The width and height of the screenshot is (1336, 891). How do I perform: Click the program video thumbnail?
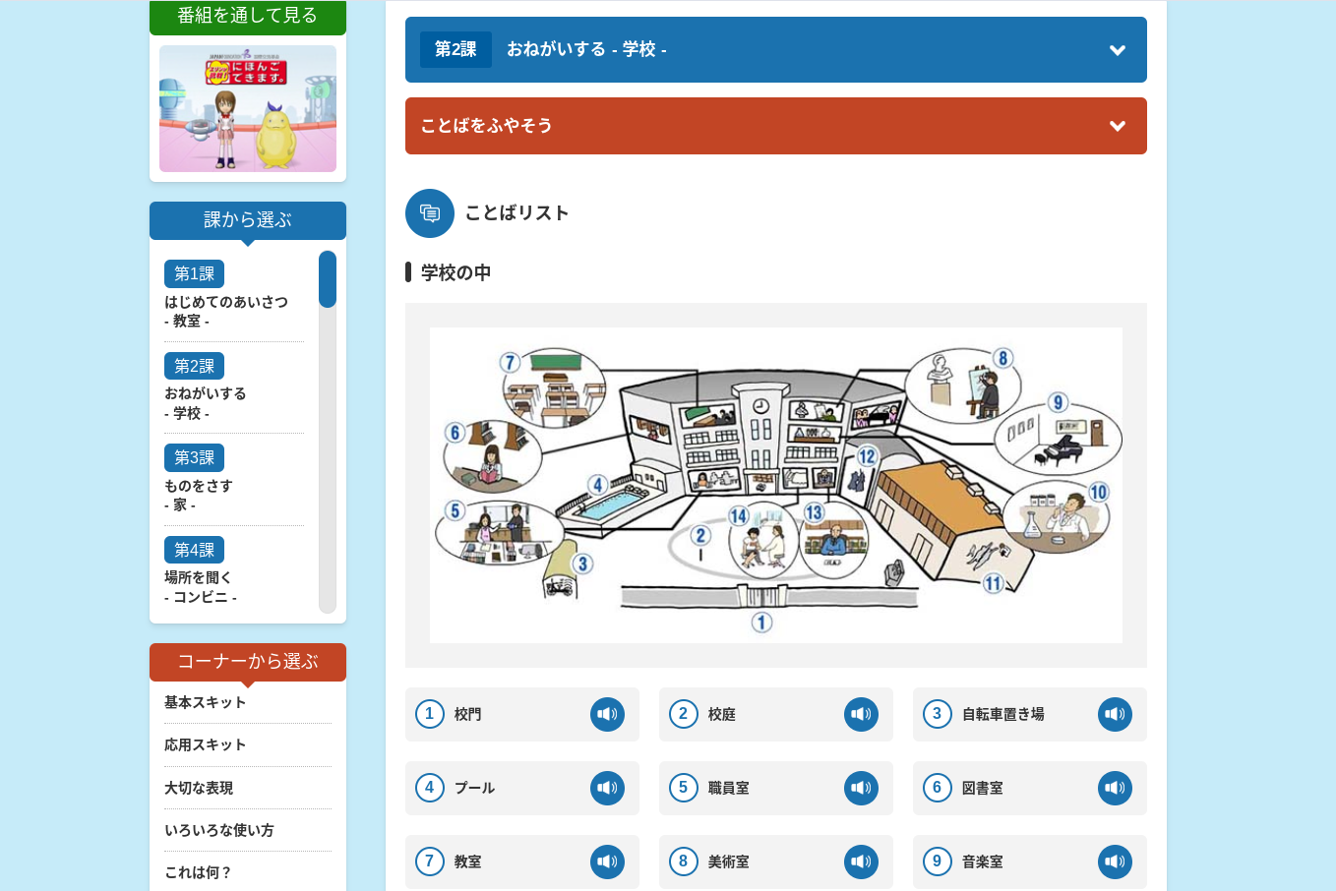[x=248, y=109]
